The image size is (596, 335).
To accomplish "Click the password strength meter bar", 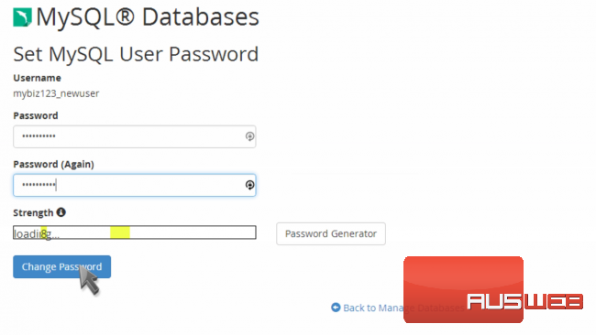I will click(x=135, y=232).
